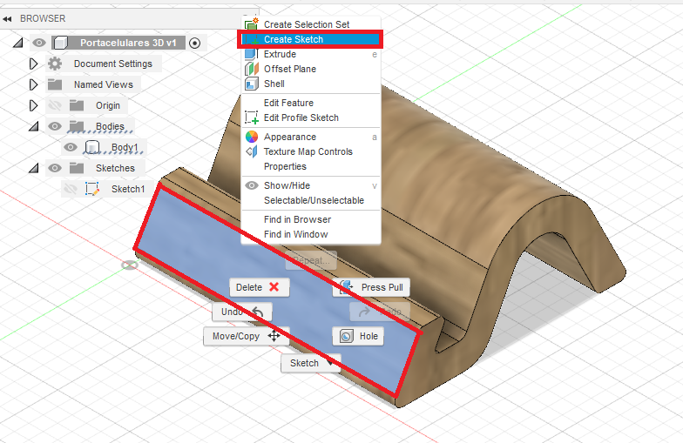Hide the Bodies folder

[54, 126]
